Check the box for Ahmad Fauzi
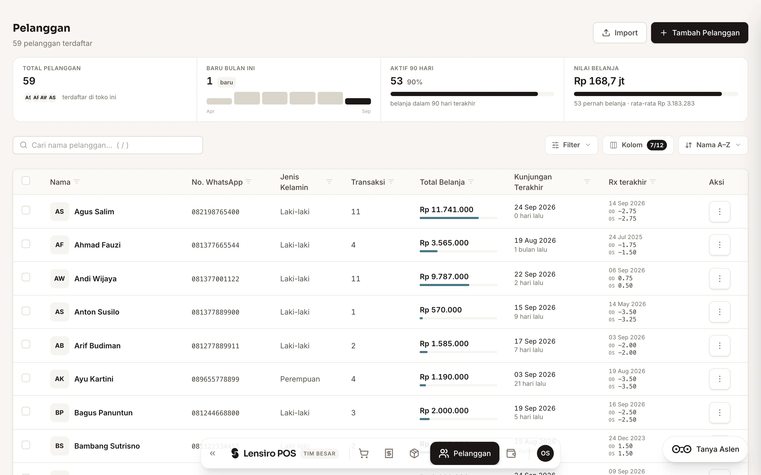Viewport: 761px width, 475px height. click(26, 244)
